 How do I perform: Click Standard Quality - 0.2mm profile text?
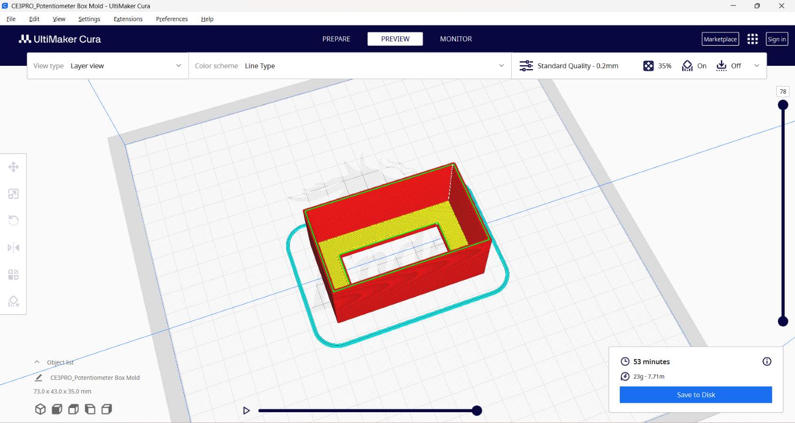pyautogui.click(x=578, y=66)
